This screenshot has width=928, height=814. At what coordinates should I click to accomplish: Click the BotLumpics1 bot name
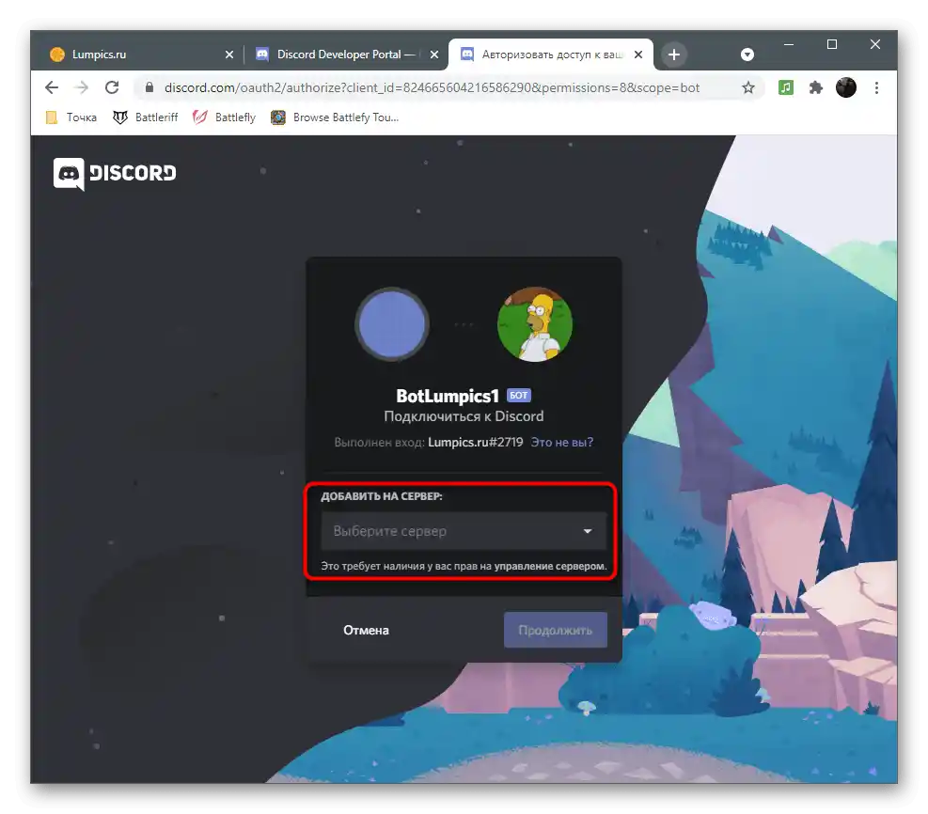coord(448,396)
